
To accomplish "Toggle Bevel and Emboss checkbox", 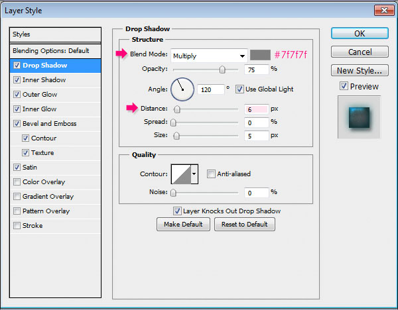I will [x=17, y=124].
